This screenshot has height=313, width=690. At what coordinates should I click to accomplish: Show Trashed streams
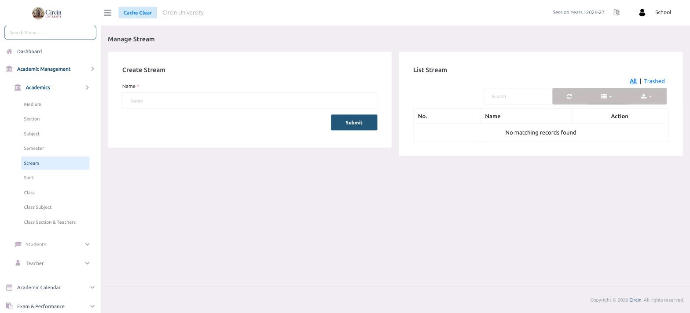[654, 81]
